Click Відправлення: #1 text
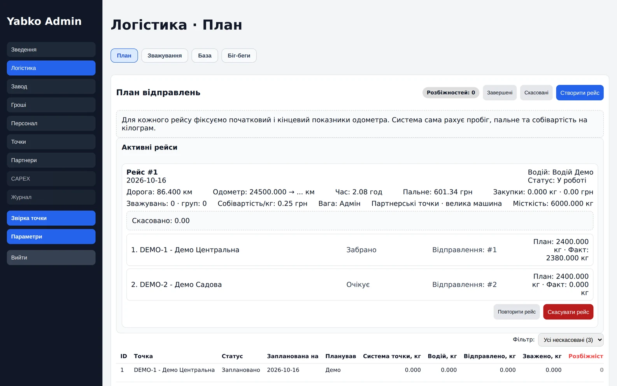This screenshot has height=386, width=617. pos(465,250)
